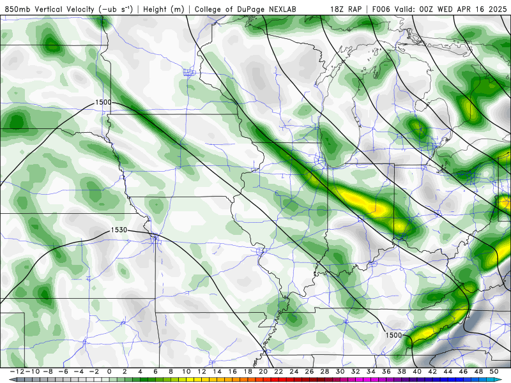Click the 36 value on the color scale
This screenshot has height=383, width=511.
click(x=386, y=372)
